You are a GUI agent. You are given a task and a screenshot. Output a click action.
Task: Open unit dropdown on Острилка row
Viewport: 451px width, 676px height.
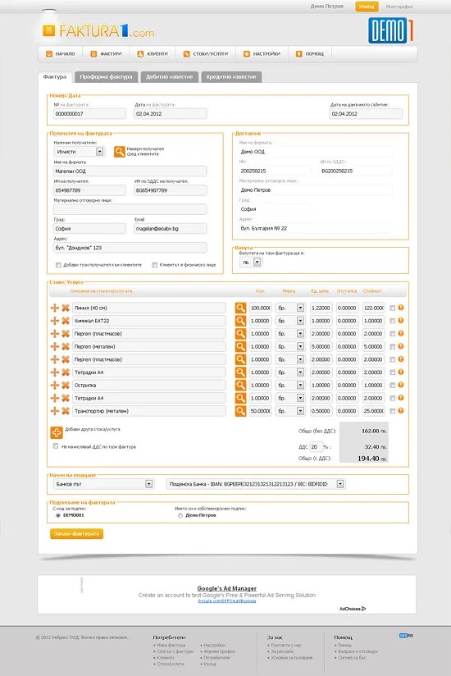(290, 386)
